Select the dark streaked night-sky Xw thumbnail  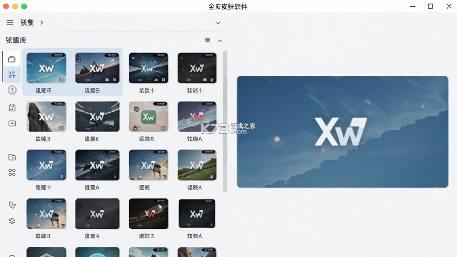point(148,68)
